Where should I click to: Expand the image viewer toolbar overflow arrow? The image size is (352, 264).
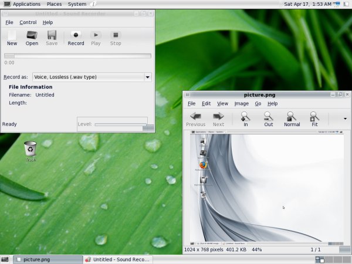click(345, 119)
